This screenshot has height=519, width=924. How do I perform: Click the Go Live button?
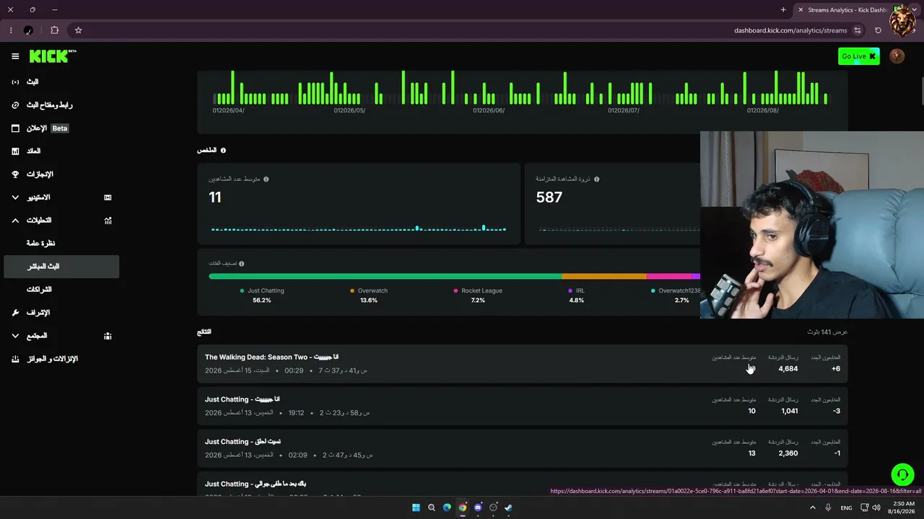[858, 56]
